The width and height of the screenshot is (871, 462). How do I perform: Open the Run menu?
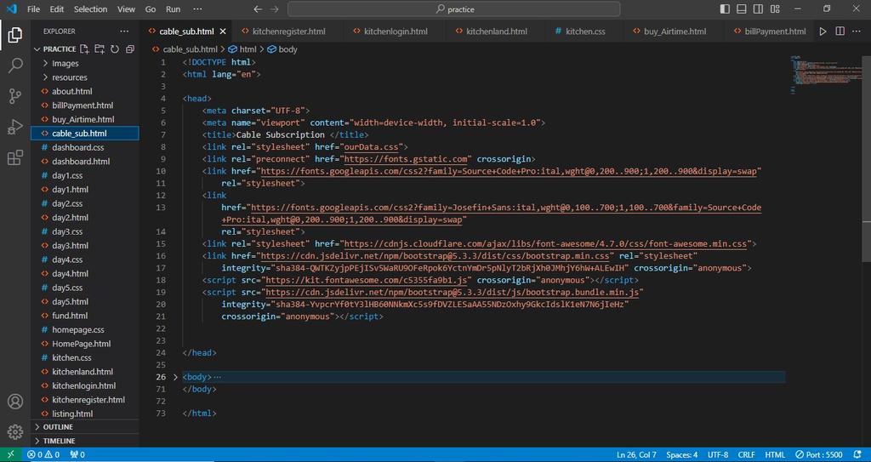(174, 9)
